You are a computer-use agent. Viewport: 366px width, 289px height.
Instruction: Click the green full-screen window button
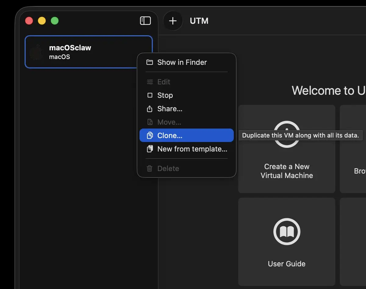coord(55,21)
